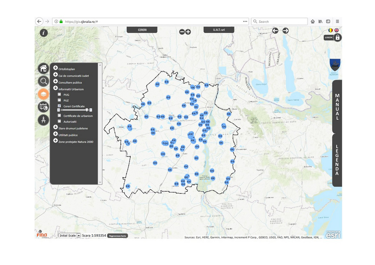Tick the Autorizatii checkbox

pos(59,121)
